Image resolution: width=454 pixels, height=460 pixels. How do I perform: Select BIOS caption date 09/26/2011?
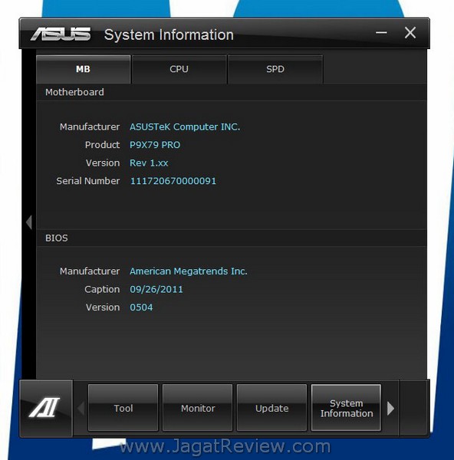pyautogui.click(x=156, y=290)
